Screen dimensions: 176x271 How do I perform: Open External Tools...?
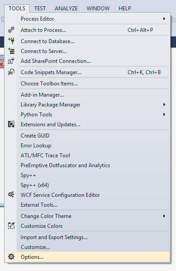pos(87,204)
